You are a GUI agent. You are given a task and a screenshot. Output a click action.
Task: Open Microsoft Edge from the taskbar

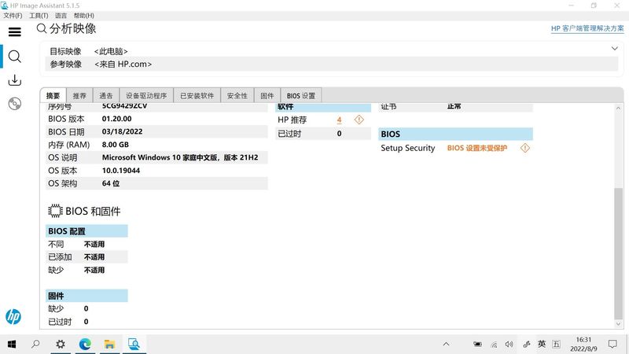85,344
